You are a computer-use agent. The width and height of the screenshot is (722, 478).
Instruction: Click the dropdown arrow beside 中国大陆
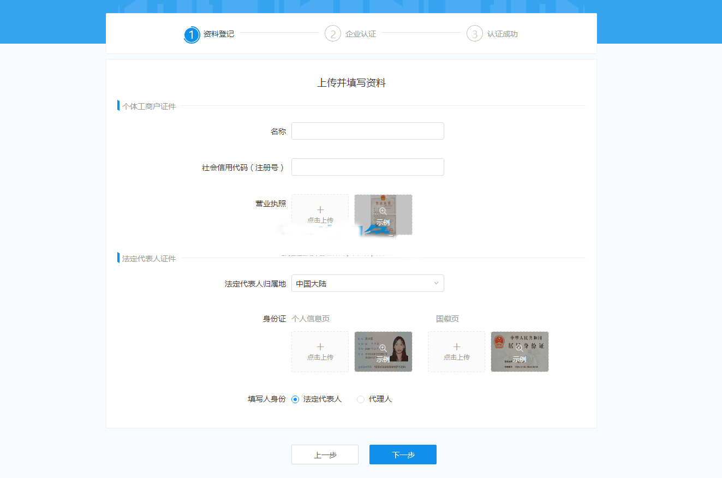click(x=436, y=283)
